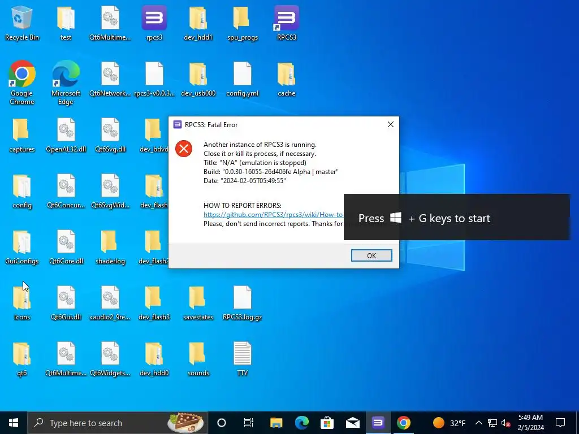This screenshot has width=579, height=434.
Task: Open File Explorer from the taskbar
Action: [276, 423]
